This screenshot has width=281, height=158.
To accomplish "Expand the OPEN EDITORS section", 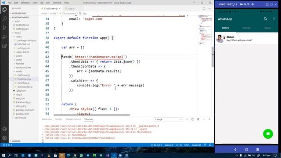I will click(19, 13).
